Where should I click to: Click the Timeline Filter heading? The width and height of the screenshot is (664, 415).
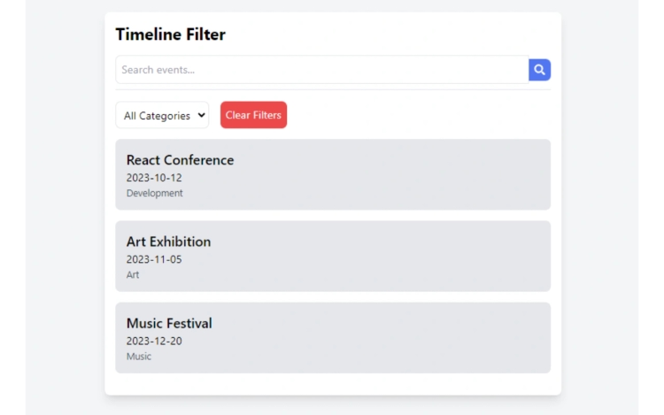170,35
